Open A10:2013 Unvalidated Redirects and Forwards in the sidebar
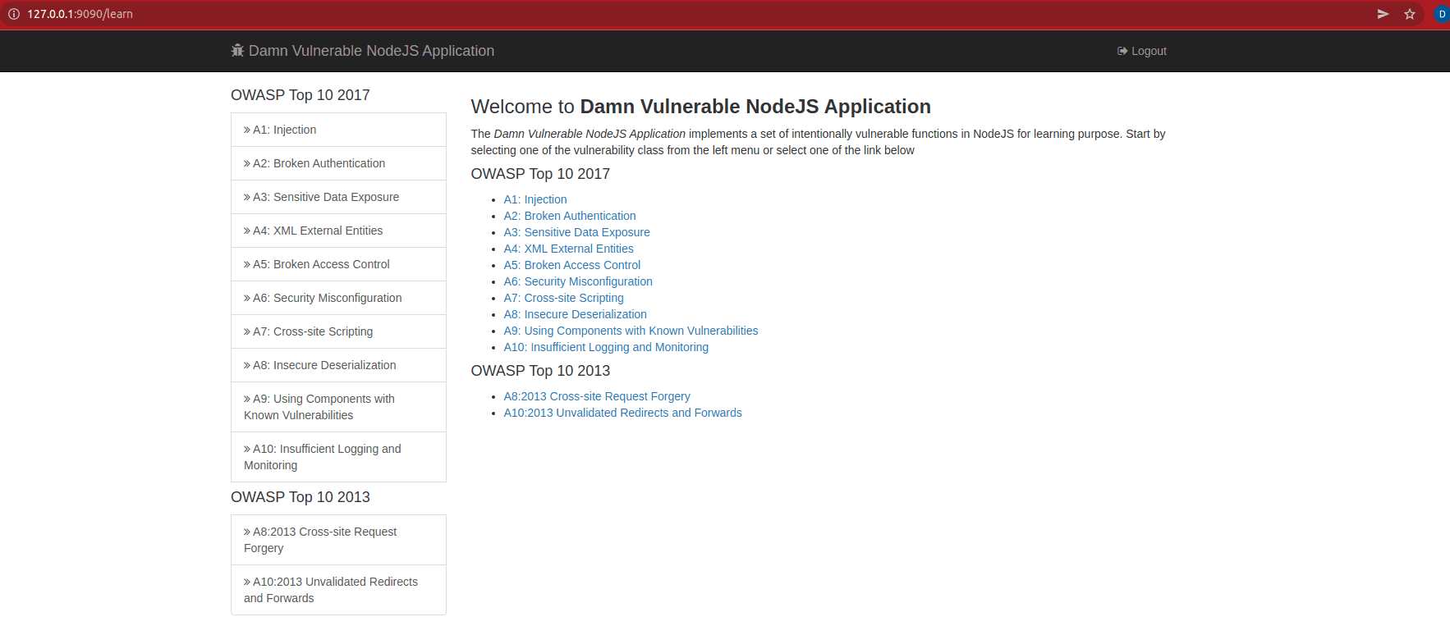Screen dimensions: 1450x635 338,590
